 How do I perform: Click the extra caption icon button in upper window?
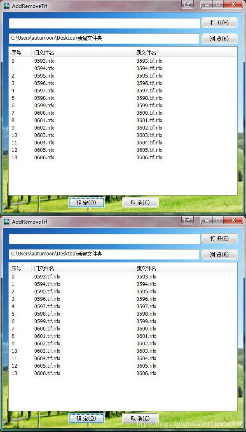point(187,4)
